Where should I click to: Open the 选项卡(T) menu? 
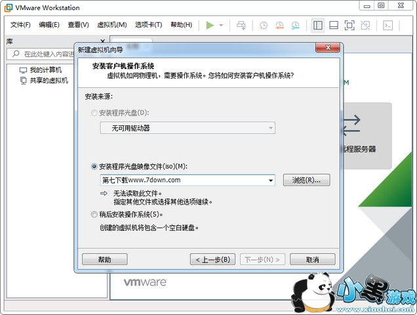pos(148,25)
